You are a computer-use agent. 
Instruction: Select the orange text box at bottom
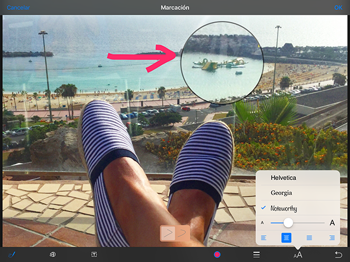175,233
